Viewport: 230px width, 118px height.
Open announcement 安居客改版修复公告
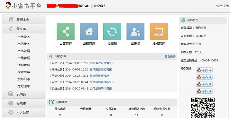click(x=102, y=63)
